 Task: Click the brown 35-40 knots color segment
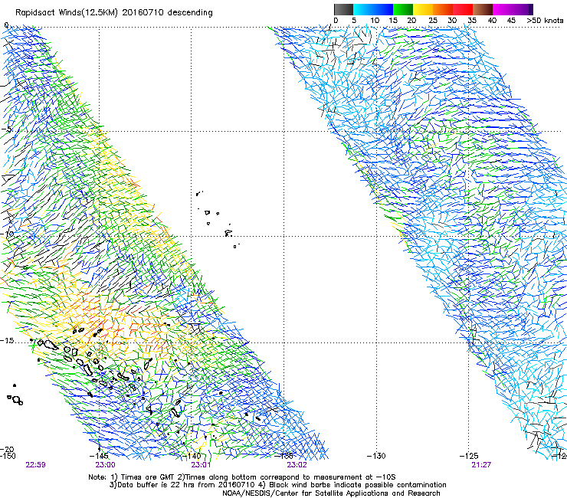point(483,9)
